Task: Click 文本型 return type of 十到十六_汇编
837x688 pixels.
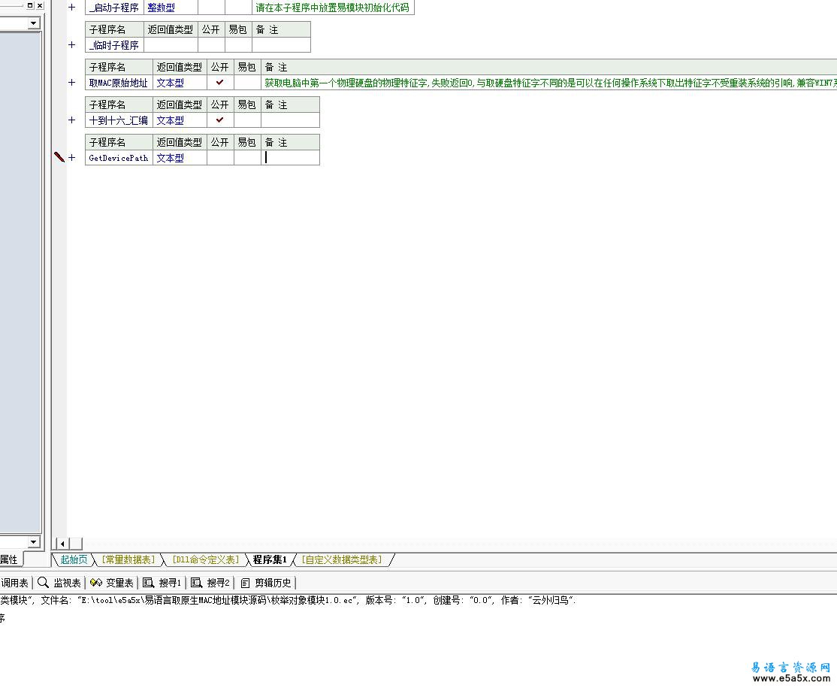Action: pos(171,120)
